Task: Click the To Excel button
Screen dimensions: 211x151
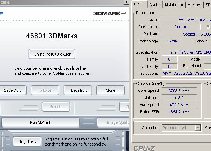Action: pyautogui.click(x=45, y=90)
